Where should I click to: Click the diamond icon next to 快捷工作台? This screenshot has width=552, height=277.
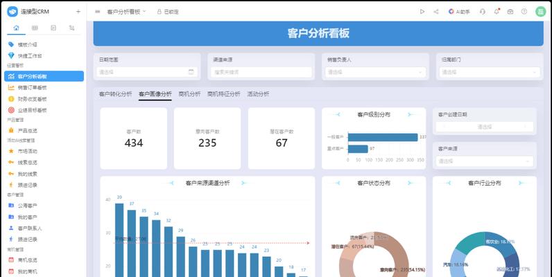point(11,55)
